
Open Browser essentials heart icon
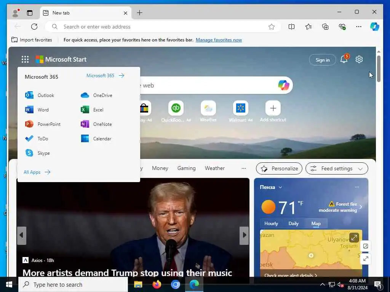(342, 27)
